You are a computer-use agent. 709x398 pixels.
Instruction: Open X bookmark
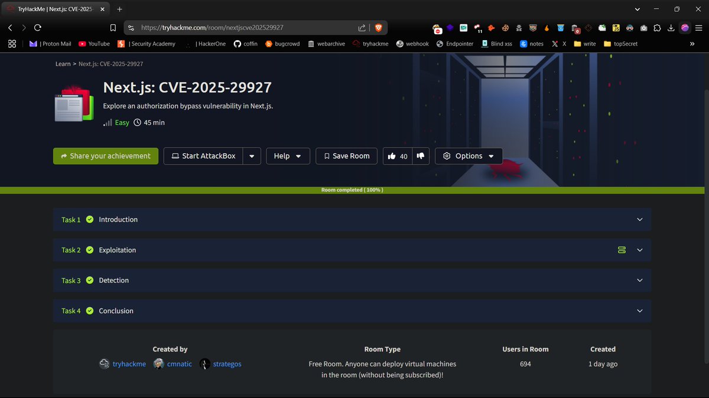558,44
